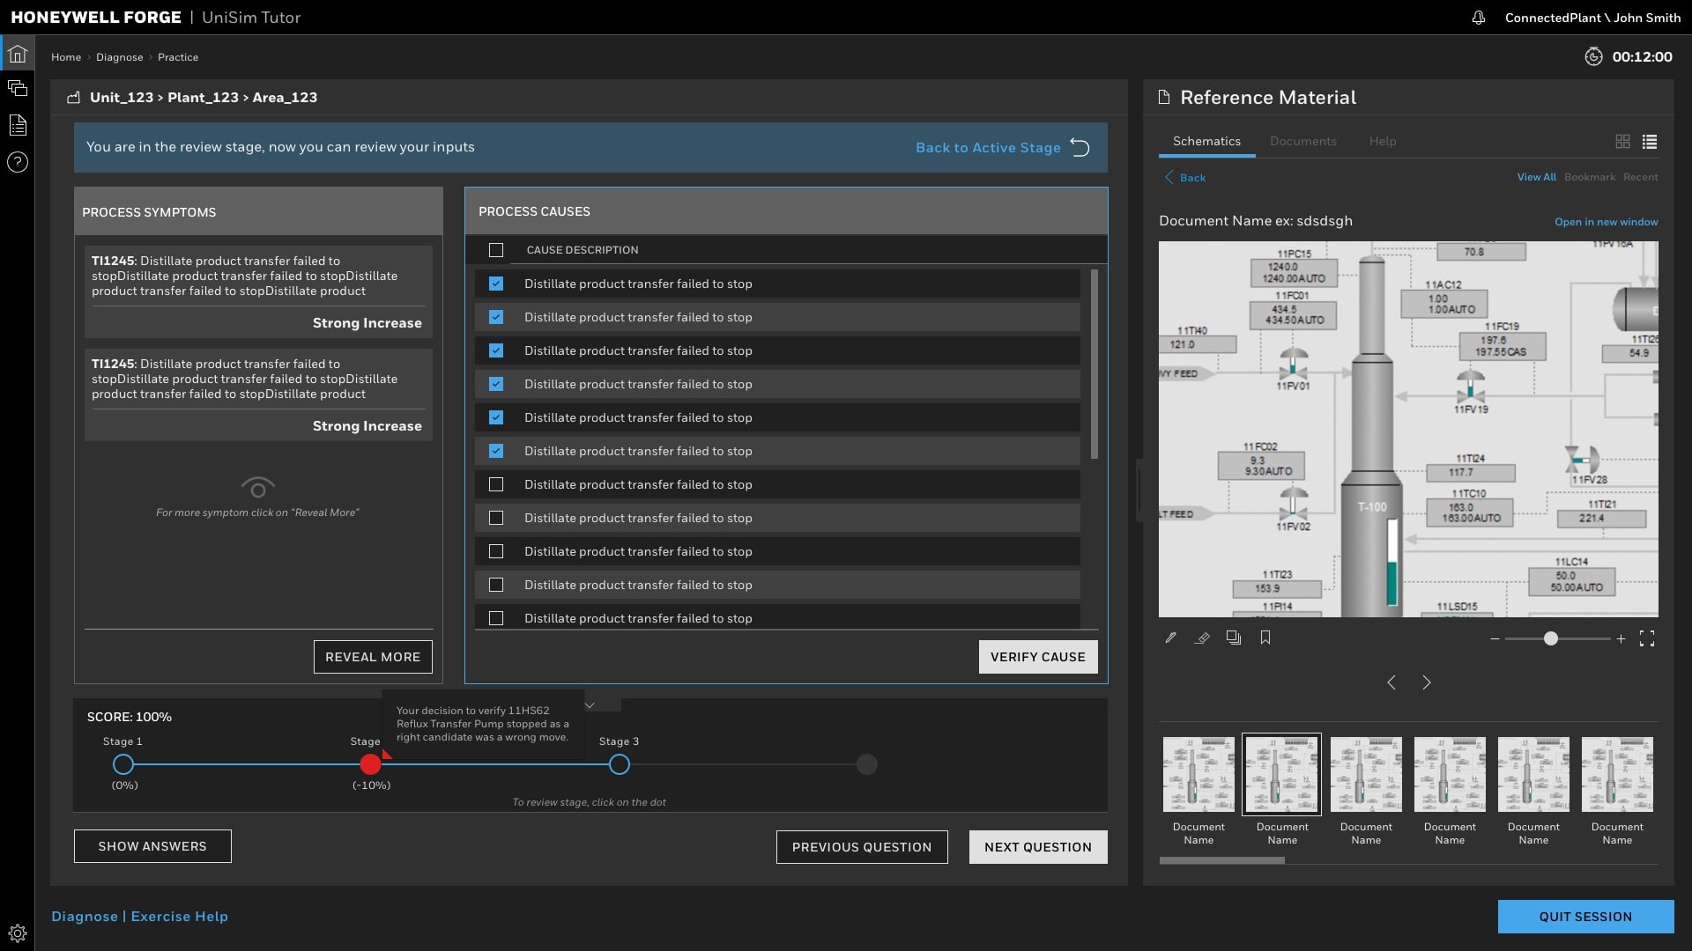Check the seventh cause row checkbox
1692x951 pixels.
click(x=496, y=484)
